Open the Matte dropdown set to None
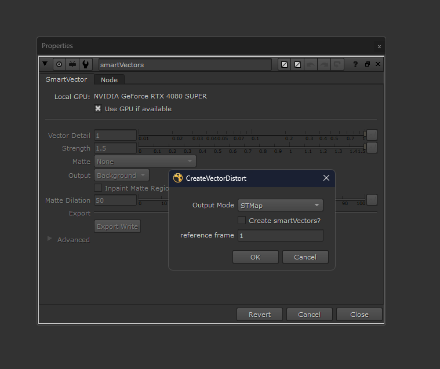This screenshot has height=369, width=440. tap(145, 162)
